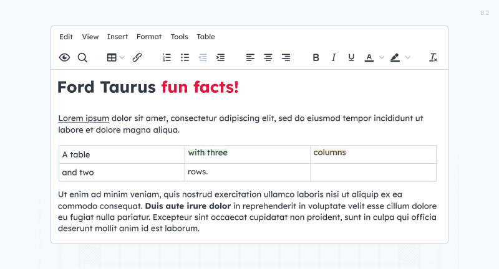Create a bulleted list
The height and width of the screenshot is (269, 499).
coord(185,57)
